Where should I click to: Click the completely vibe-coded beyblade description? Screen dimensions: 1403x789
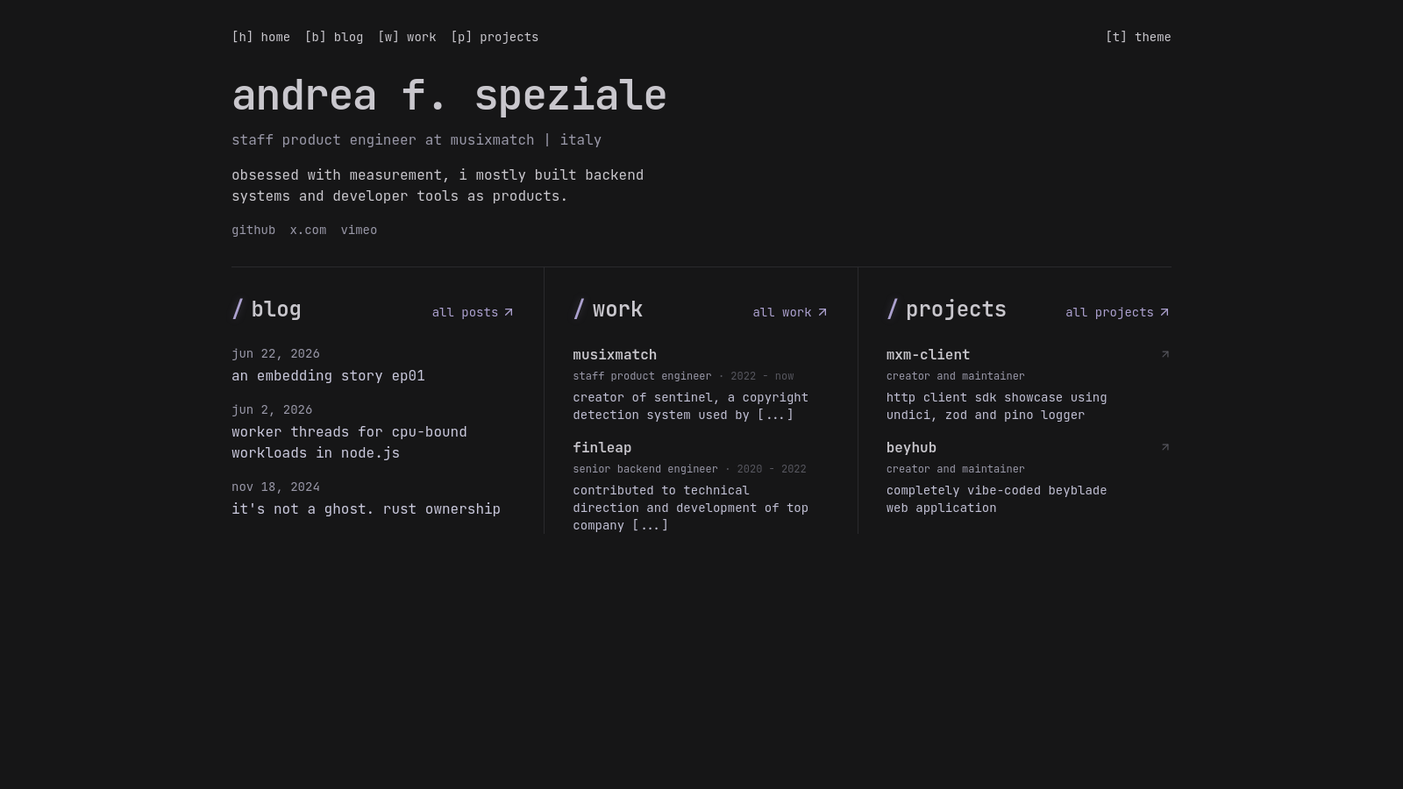click(x=997, y=500)
